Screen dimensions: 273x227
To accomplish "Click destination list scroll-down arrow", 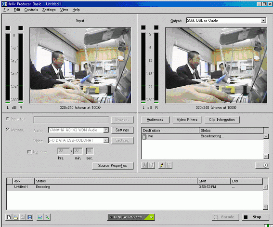I will coord(266,157).
